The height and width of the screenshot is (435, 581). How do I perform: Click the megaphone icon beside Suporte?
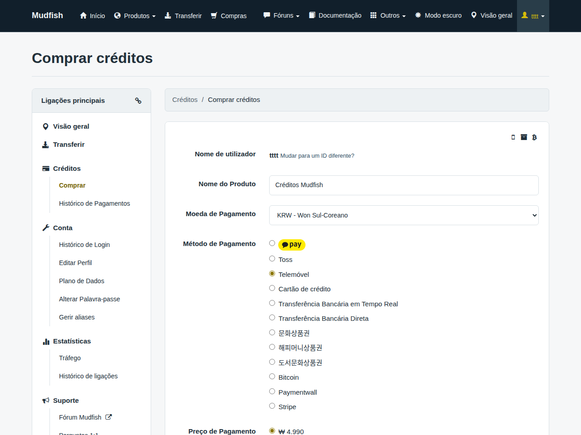tap(46, 401)
